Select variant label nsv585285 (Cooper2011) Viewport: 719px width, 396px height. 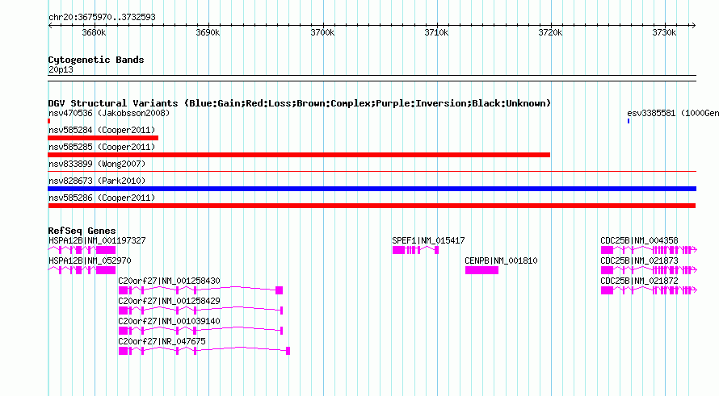coord(102,147)
